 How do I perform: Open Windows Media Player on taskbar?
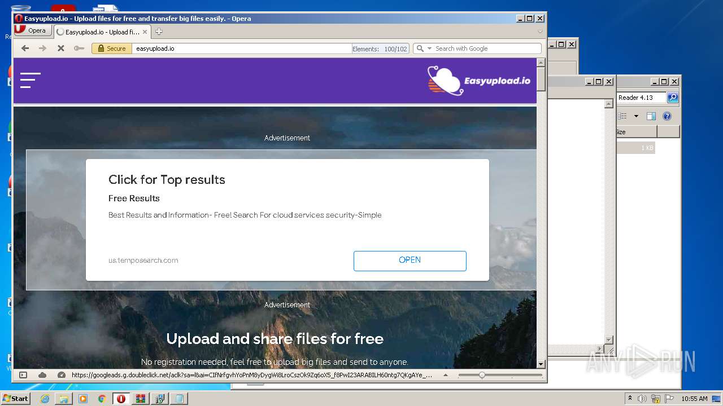point(83,399)
